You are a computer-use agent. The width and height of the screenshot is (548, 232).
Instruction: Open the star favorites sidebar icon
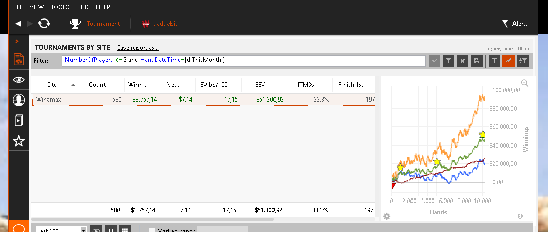[x=19, y=141]
